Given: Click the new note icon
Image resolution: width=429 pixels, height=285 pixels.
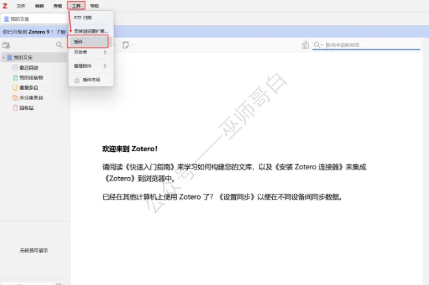Looking at the screenshot, I should tap(126, 45).
